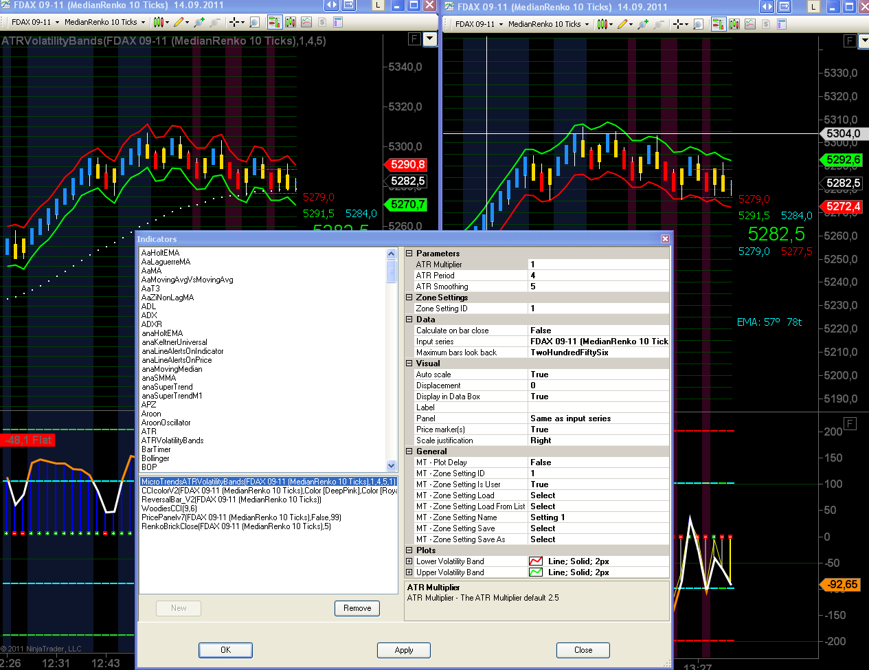The height and width of the screenshot is (670, 869).
Task: Select drawing tools pencil in left chart toolbar
Action: point(179,22)
